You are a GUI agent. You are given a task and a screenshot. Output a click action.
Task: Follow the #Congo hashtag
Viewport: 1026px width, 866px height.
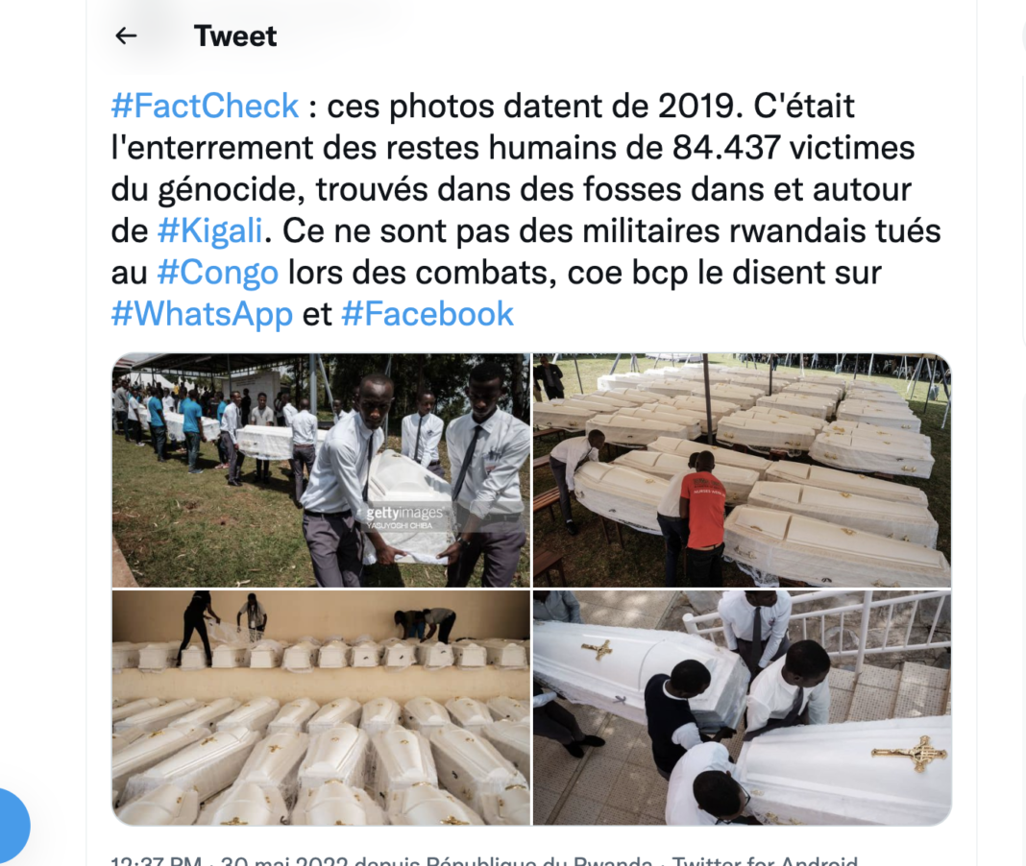218,273
